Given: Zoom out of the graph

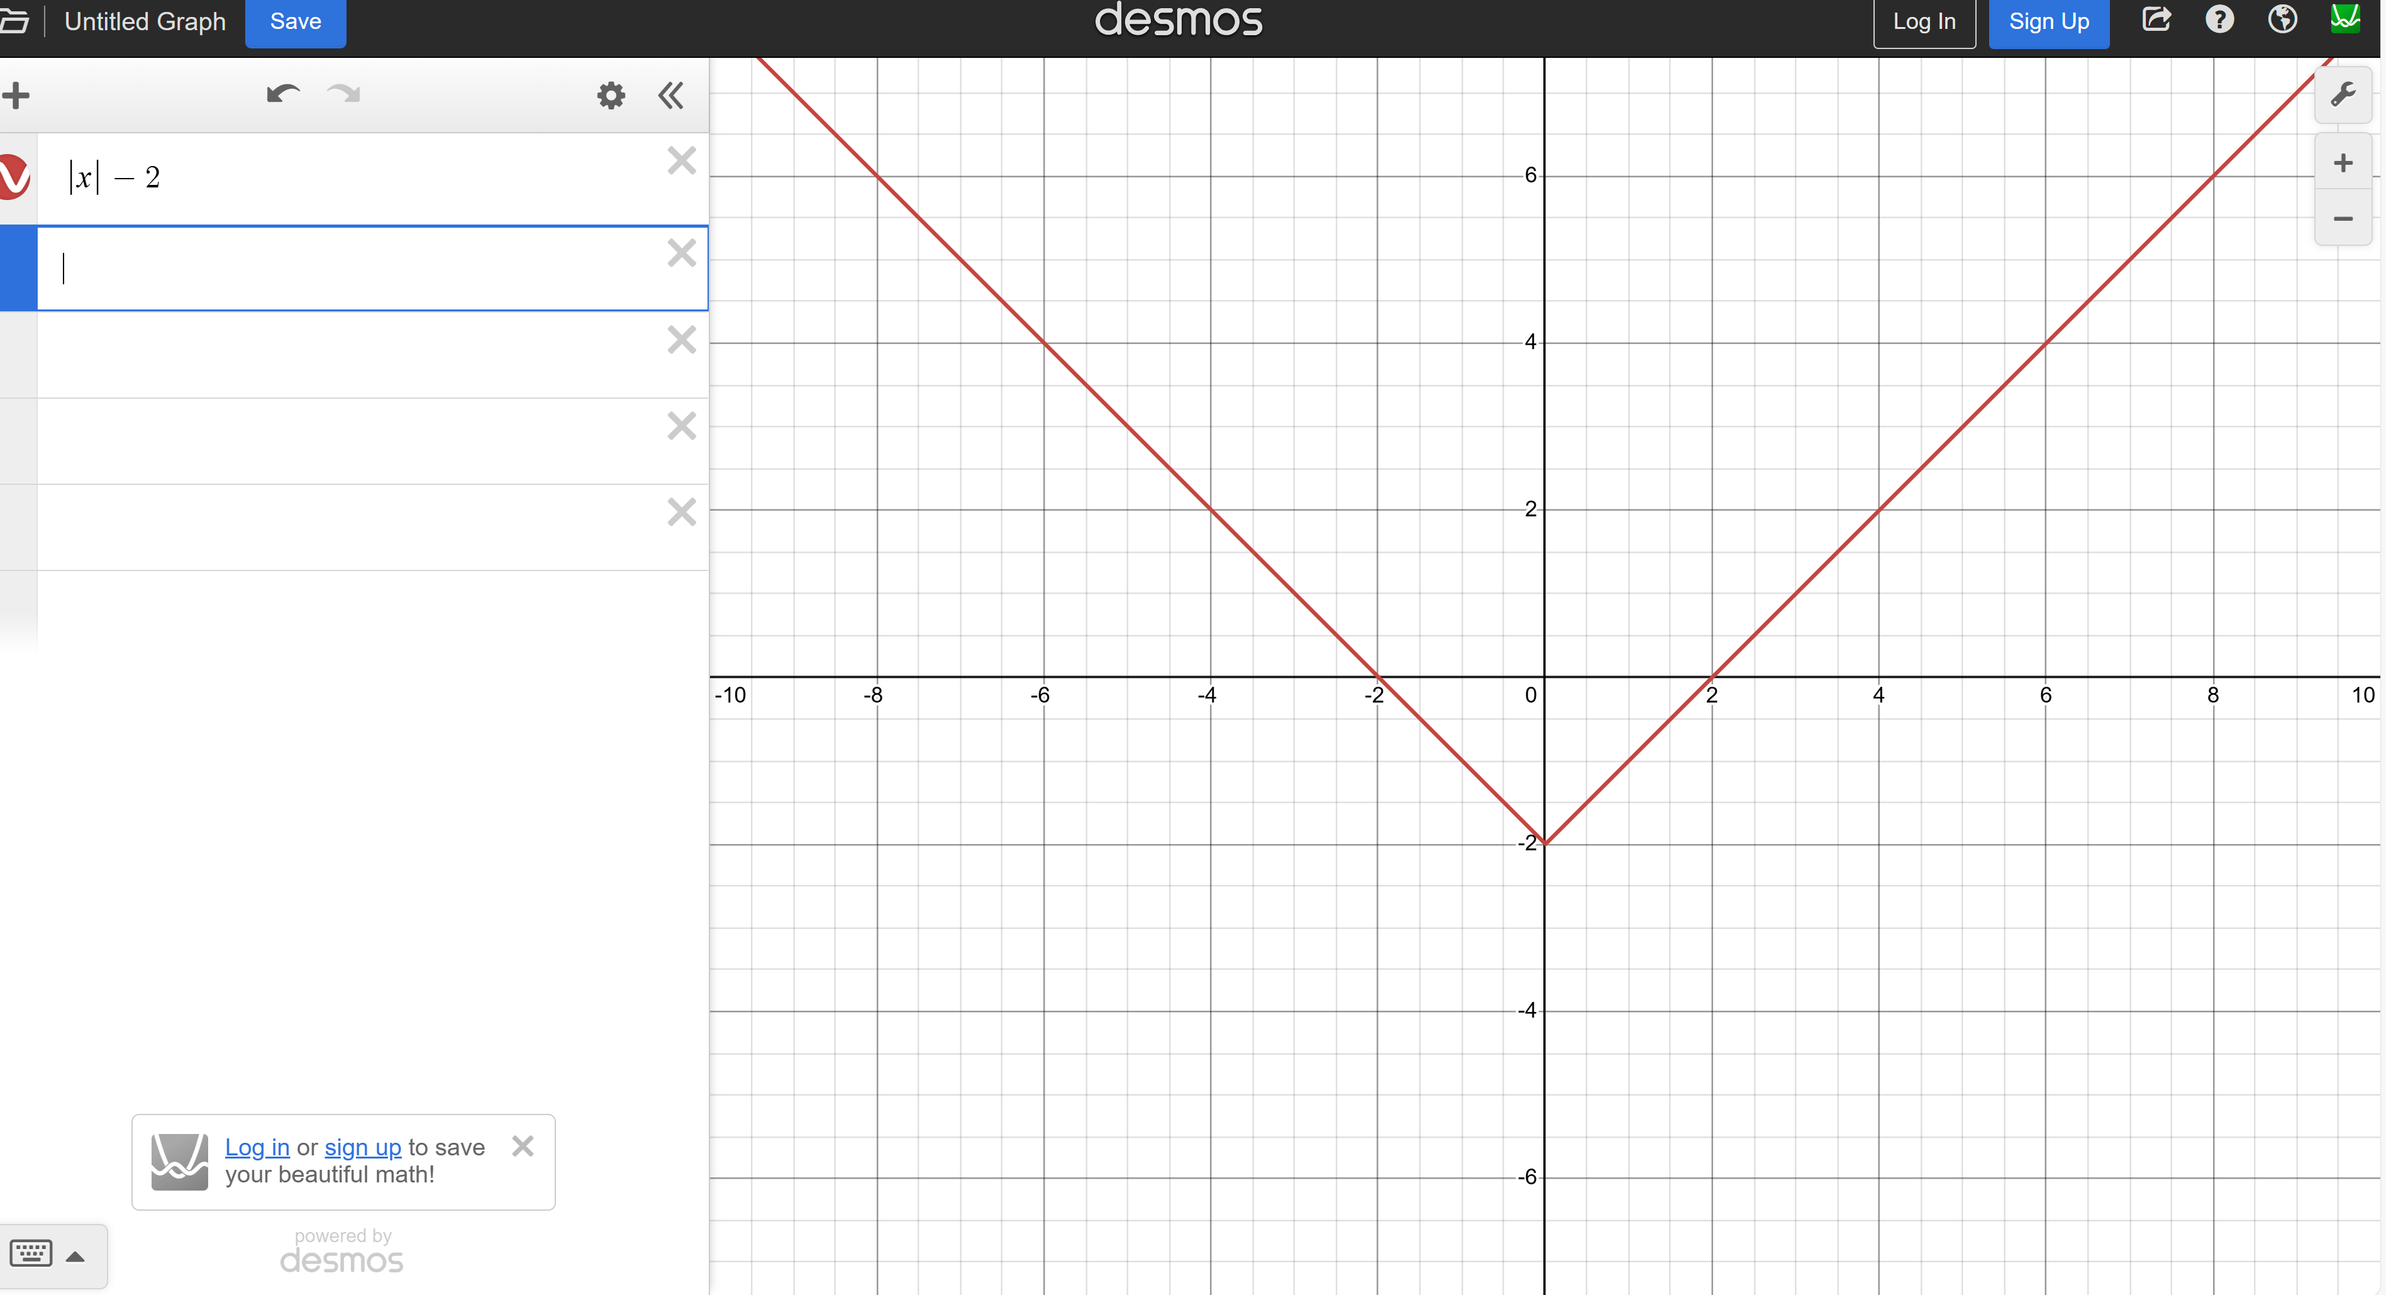Looking at the screenshot, I should (2343, 219).
